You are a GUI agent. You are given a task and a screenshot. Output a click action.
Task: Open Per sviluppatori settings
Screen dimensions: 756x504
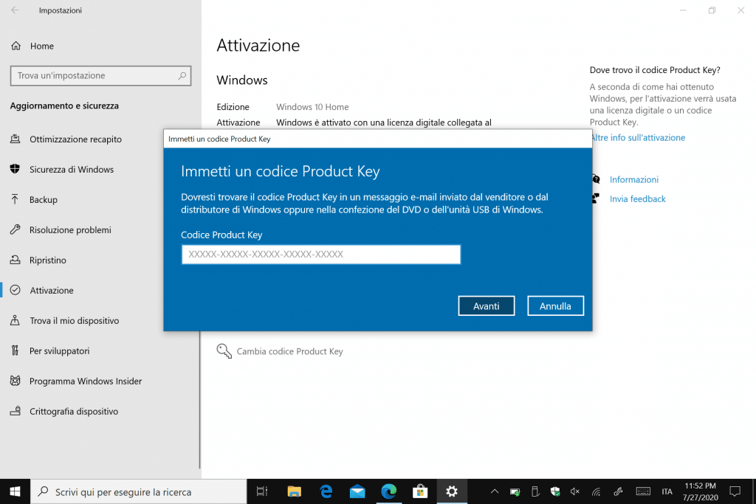pyautogui.click(x=59, y=351)
